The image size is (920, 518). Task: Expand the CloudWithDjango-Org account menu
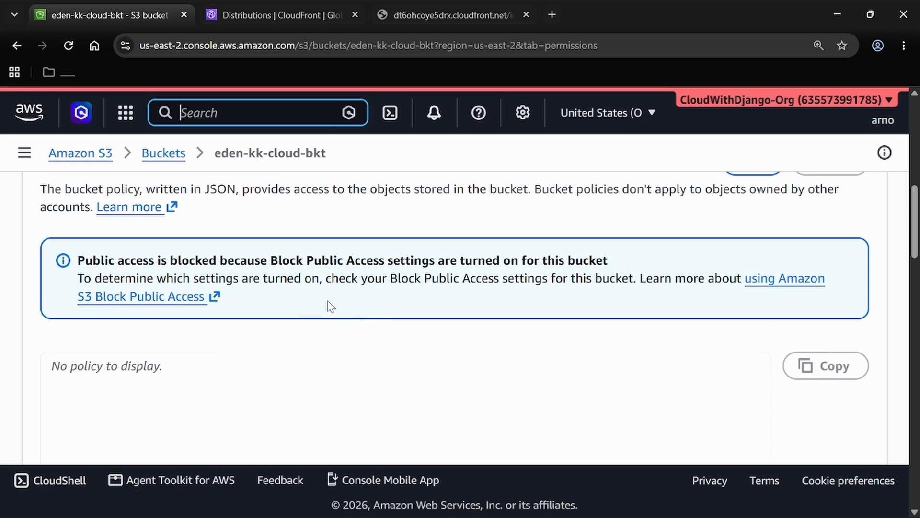[786, 100]
